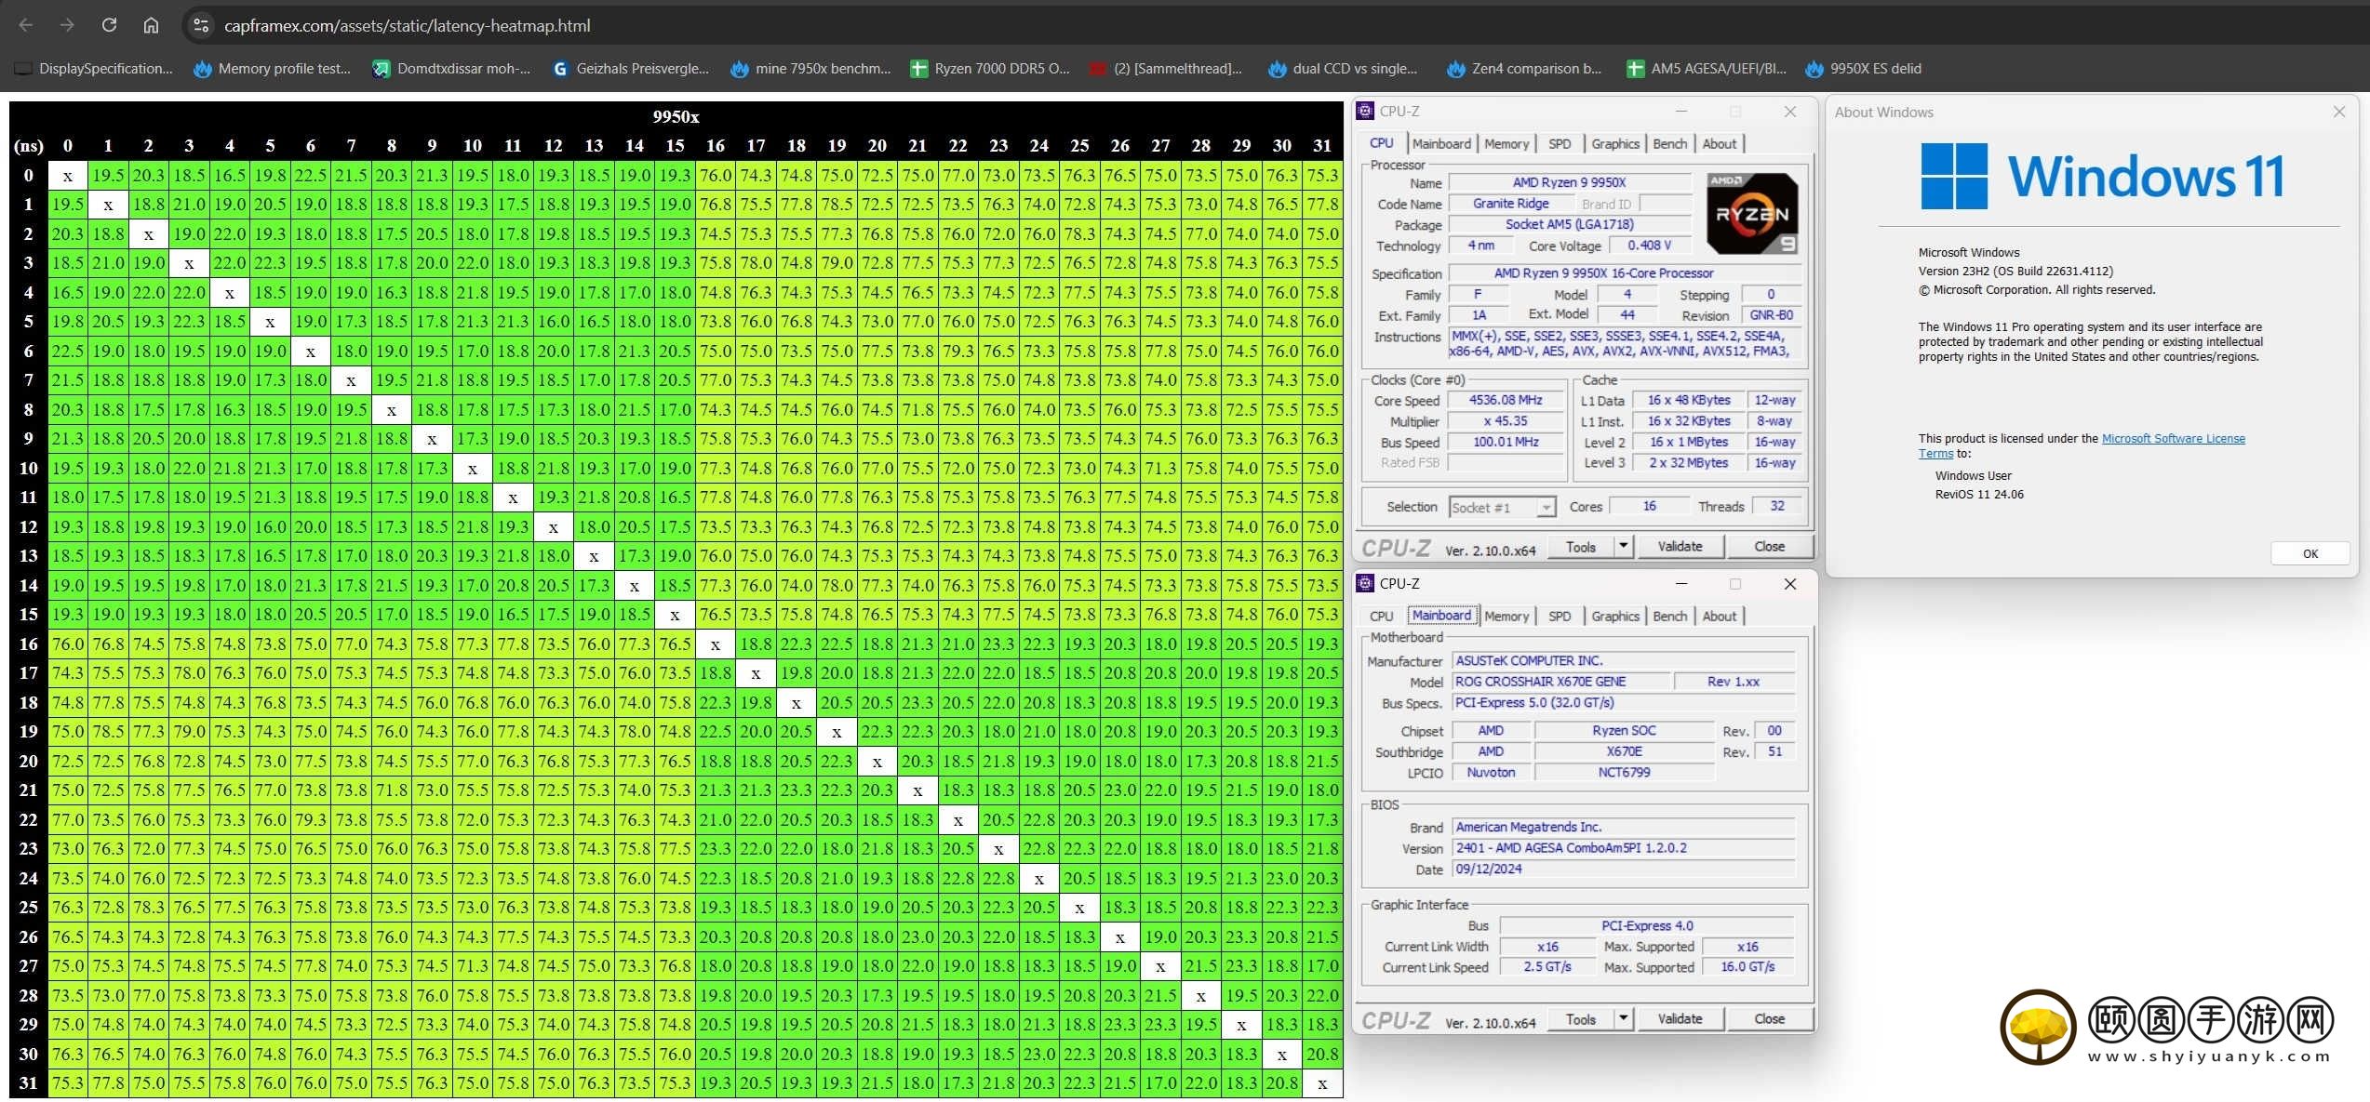Click the AMD Ryzen 9 logo in CPU-Z

[x=1752, y=213]
